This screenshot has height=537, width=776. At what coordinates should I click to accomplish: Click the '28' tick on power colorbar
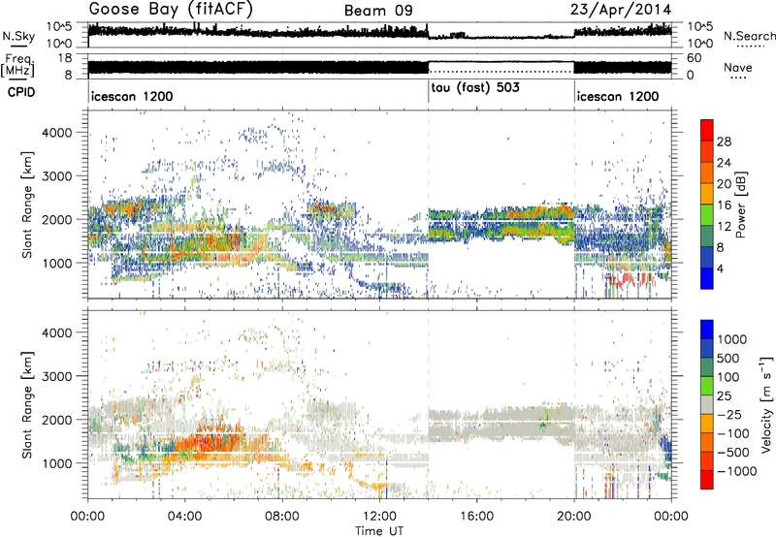724,142
